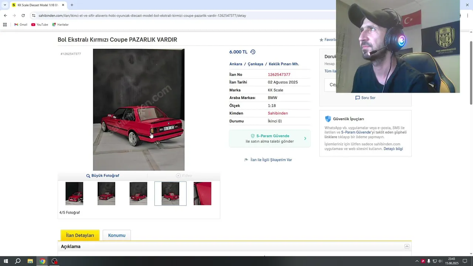
Task: Click the S-Param Güvende purchase request button
Action: click(x=270, y=139)
